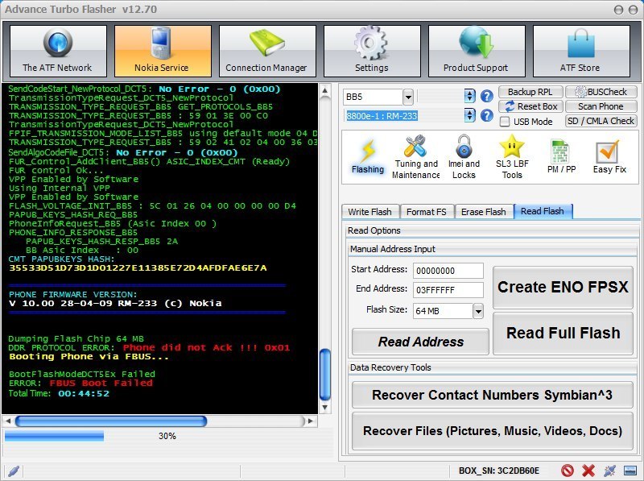Open the ATF Store

point(580,51)
